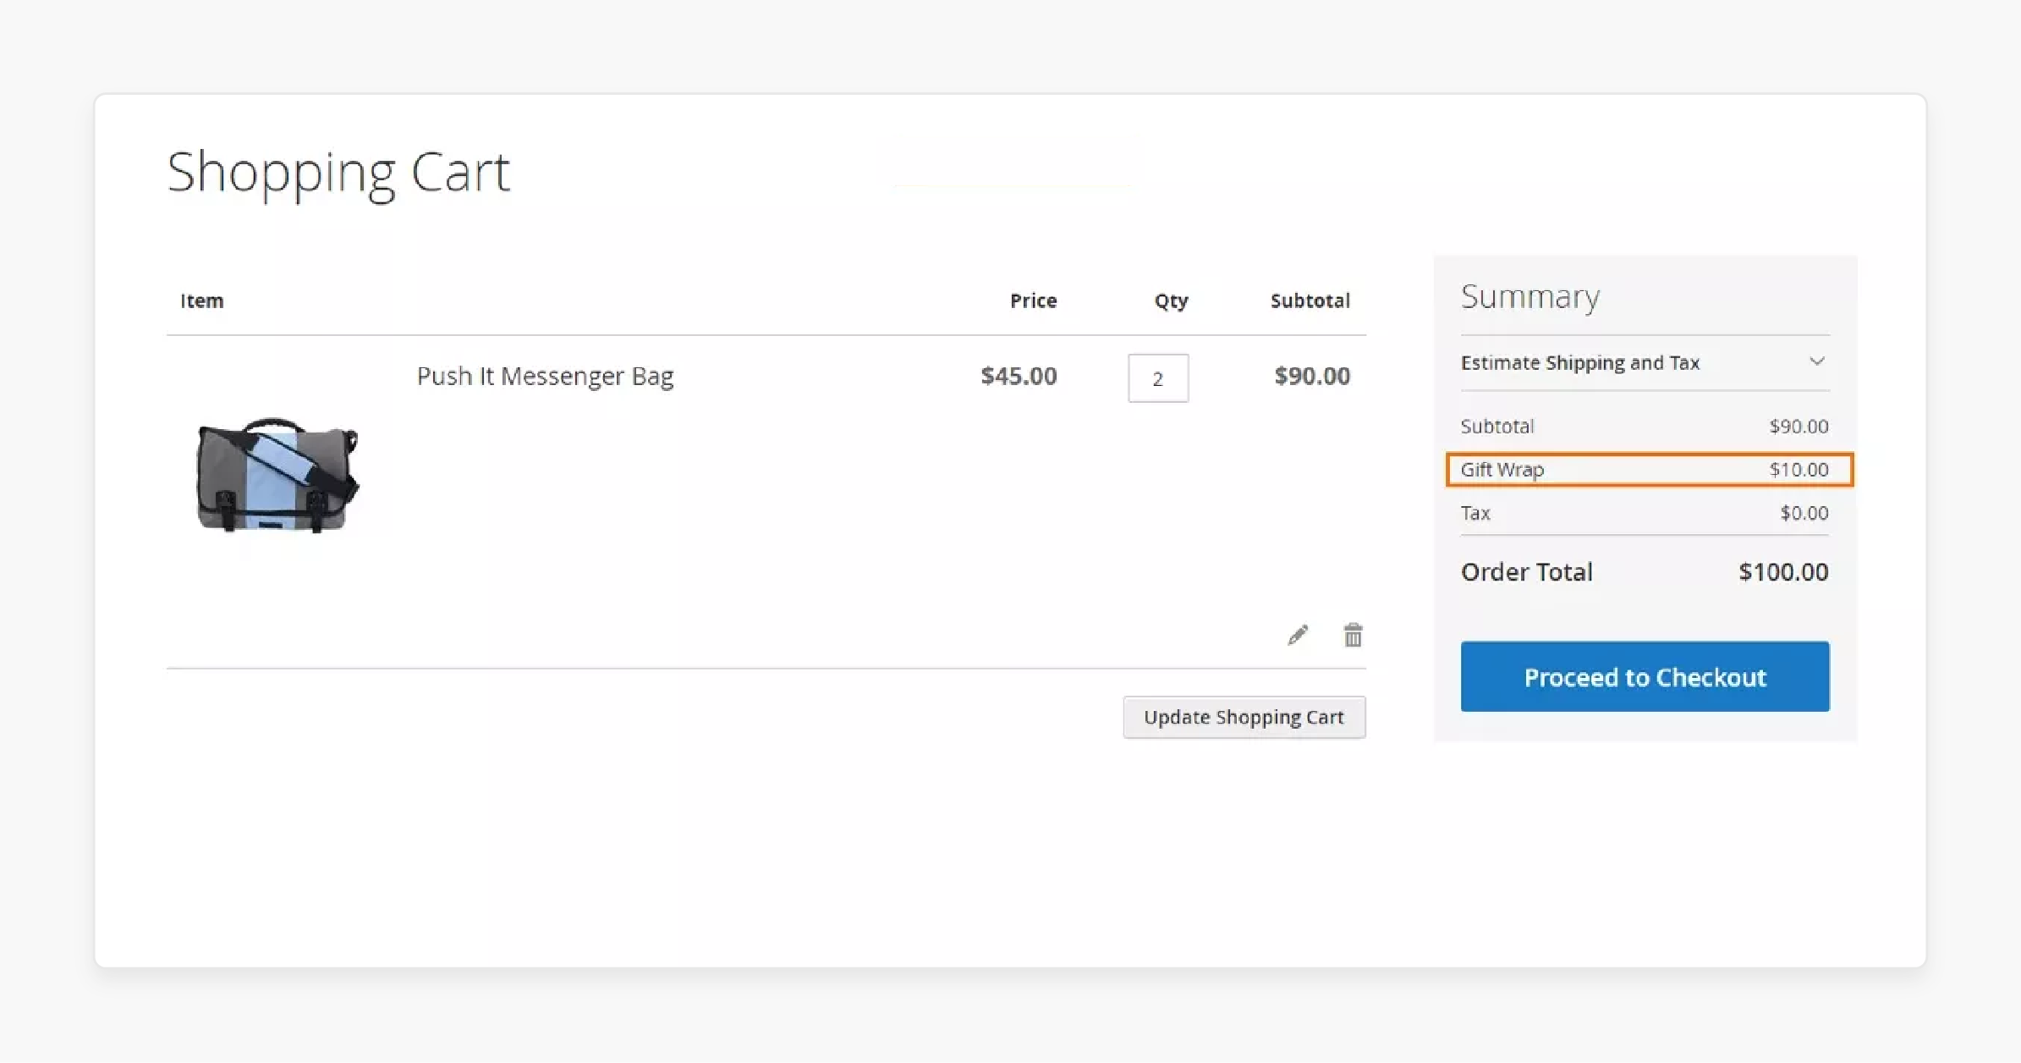The image size is (2021, 1063).
Task: Click the Qty input field showing 2
Action: point(1158,378)
